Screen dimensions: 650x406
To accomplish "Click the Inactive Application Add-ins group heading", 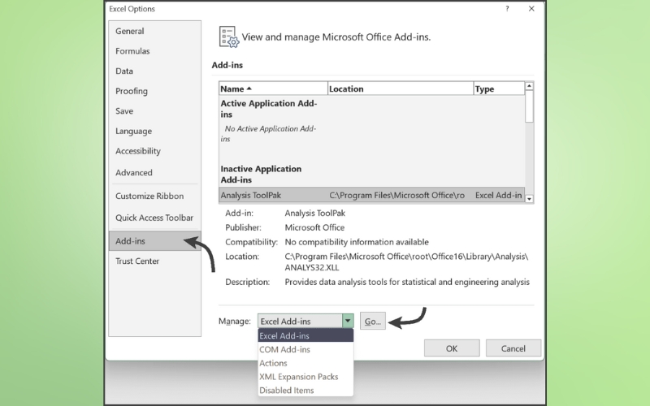I will [x=261, y=174].
